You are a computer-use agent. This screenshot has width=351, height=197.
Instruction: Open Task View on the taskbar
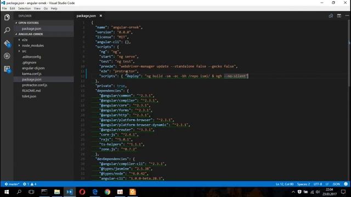pos(31,192)
